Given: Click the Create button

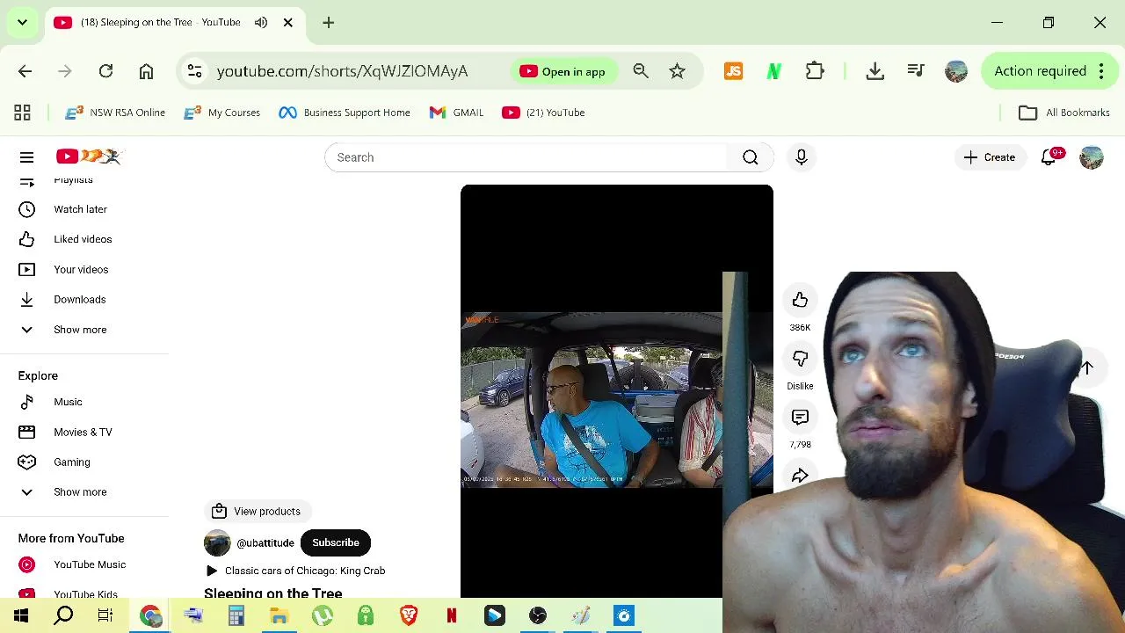Looking at the screenshot, I should pos(990,157).
